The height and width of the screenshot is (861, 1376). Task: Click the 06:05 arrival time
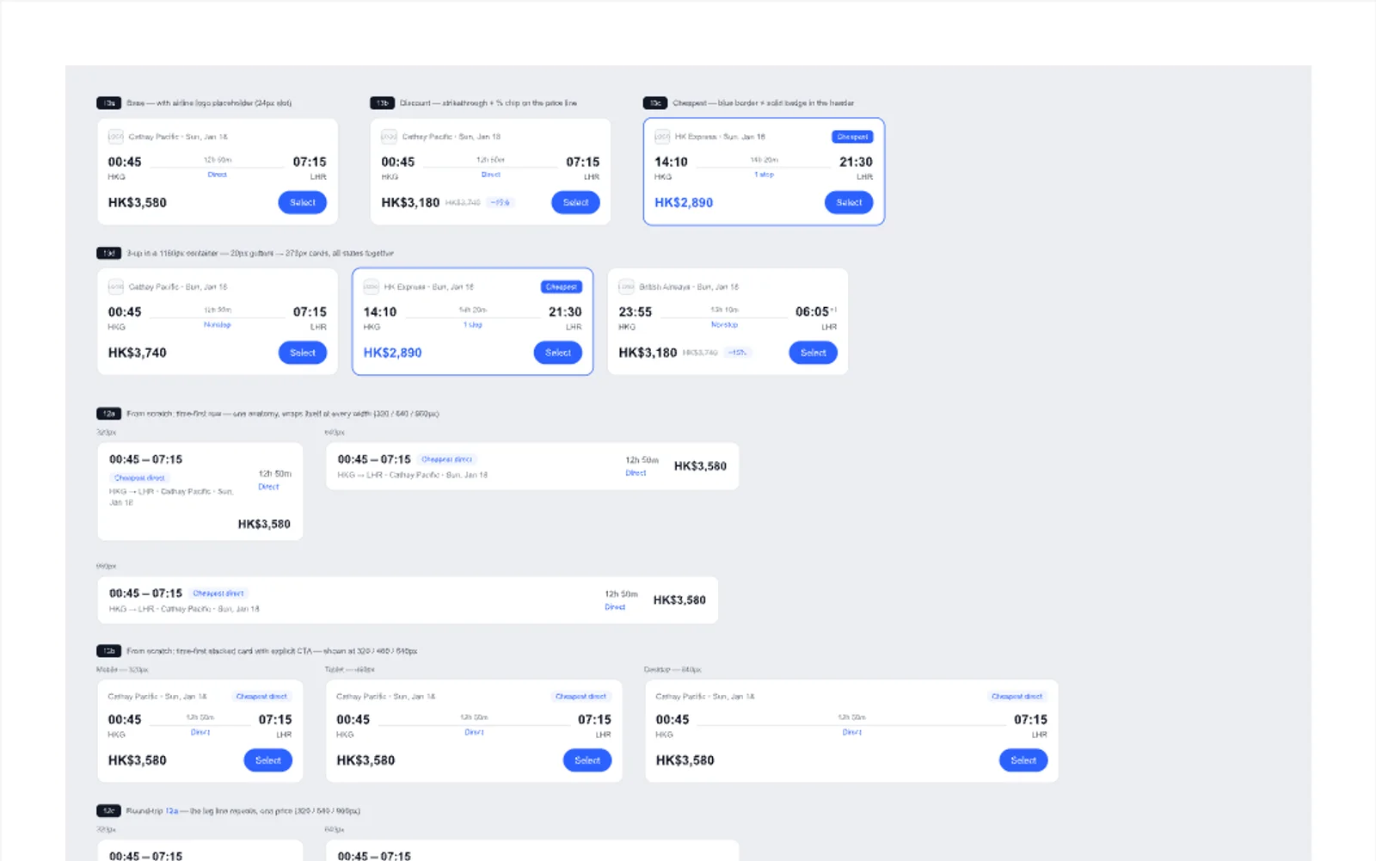(812, 311)
